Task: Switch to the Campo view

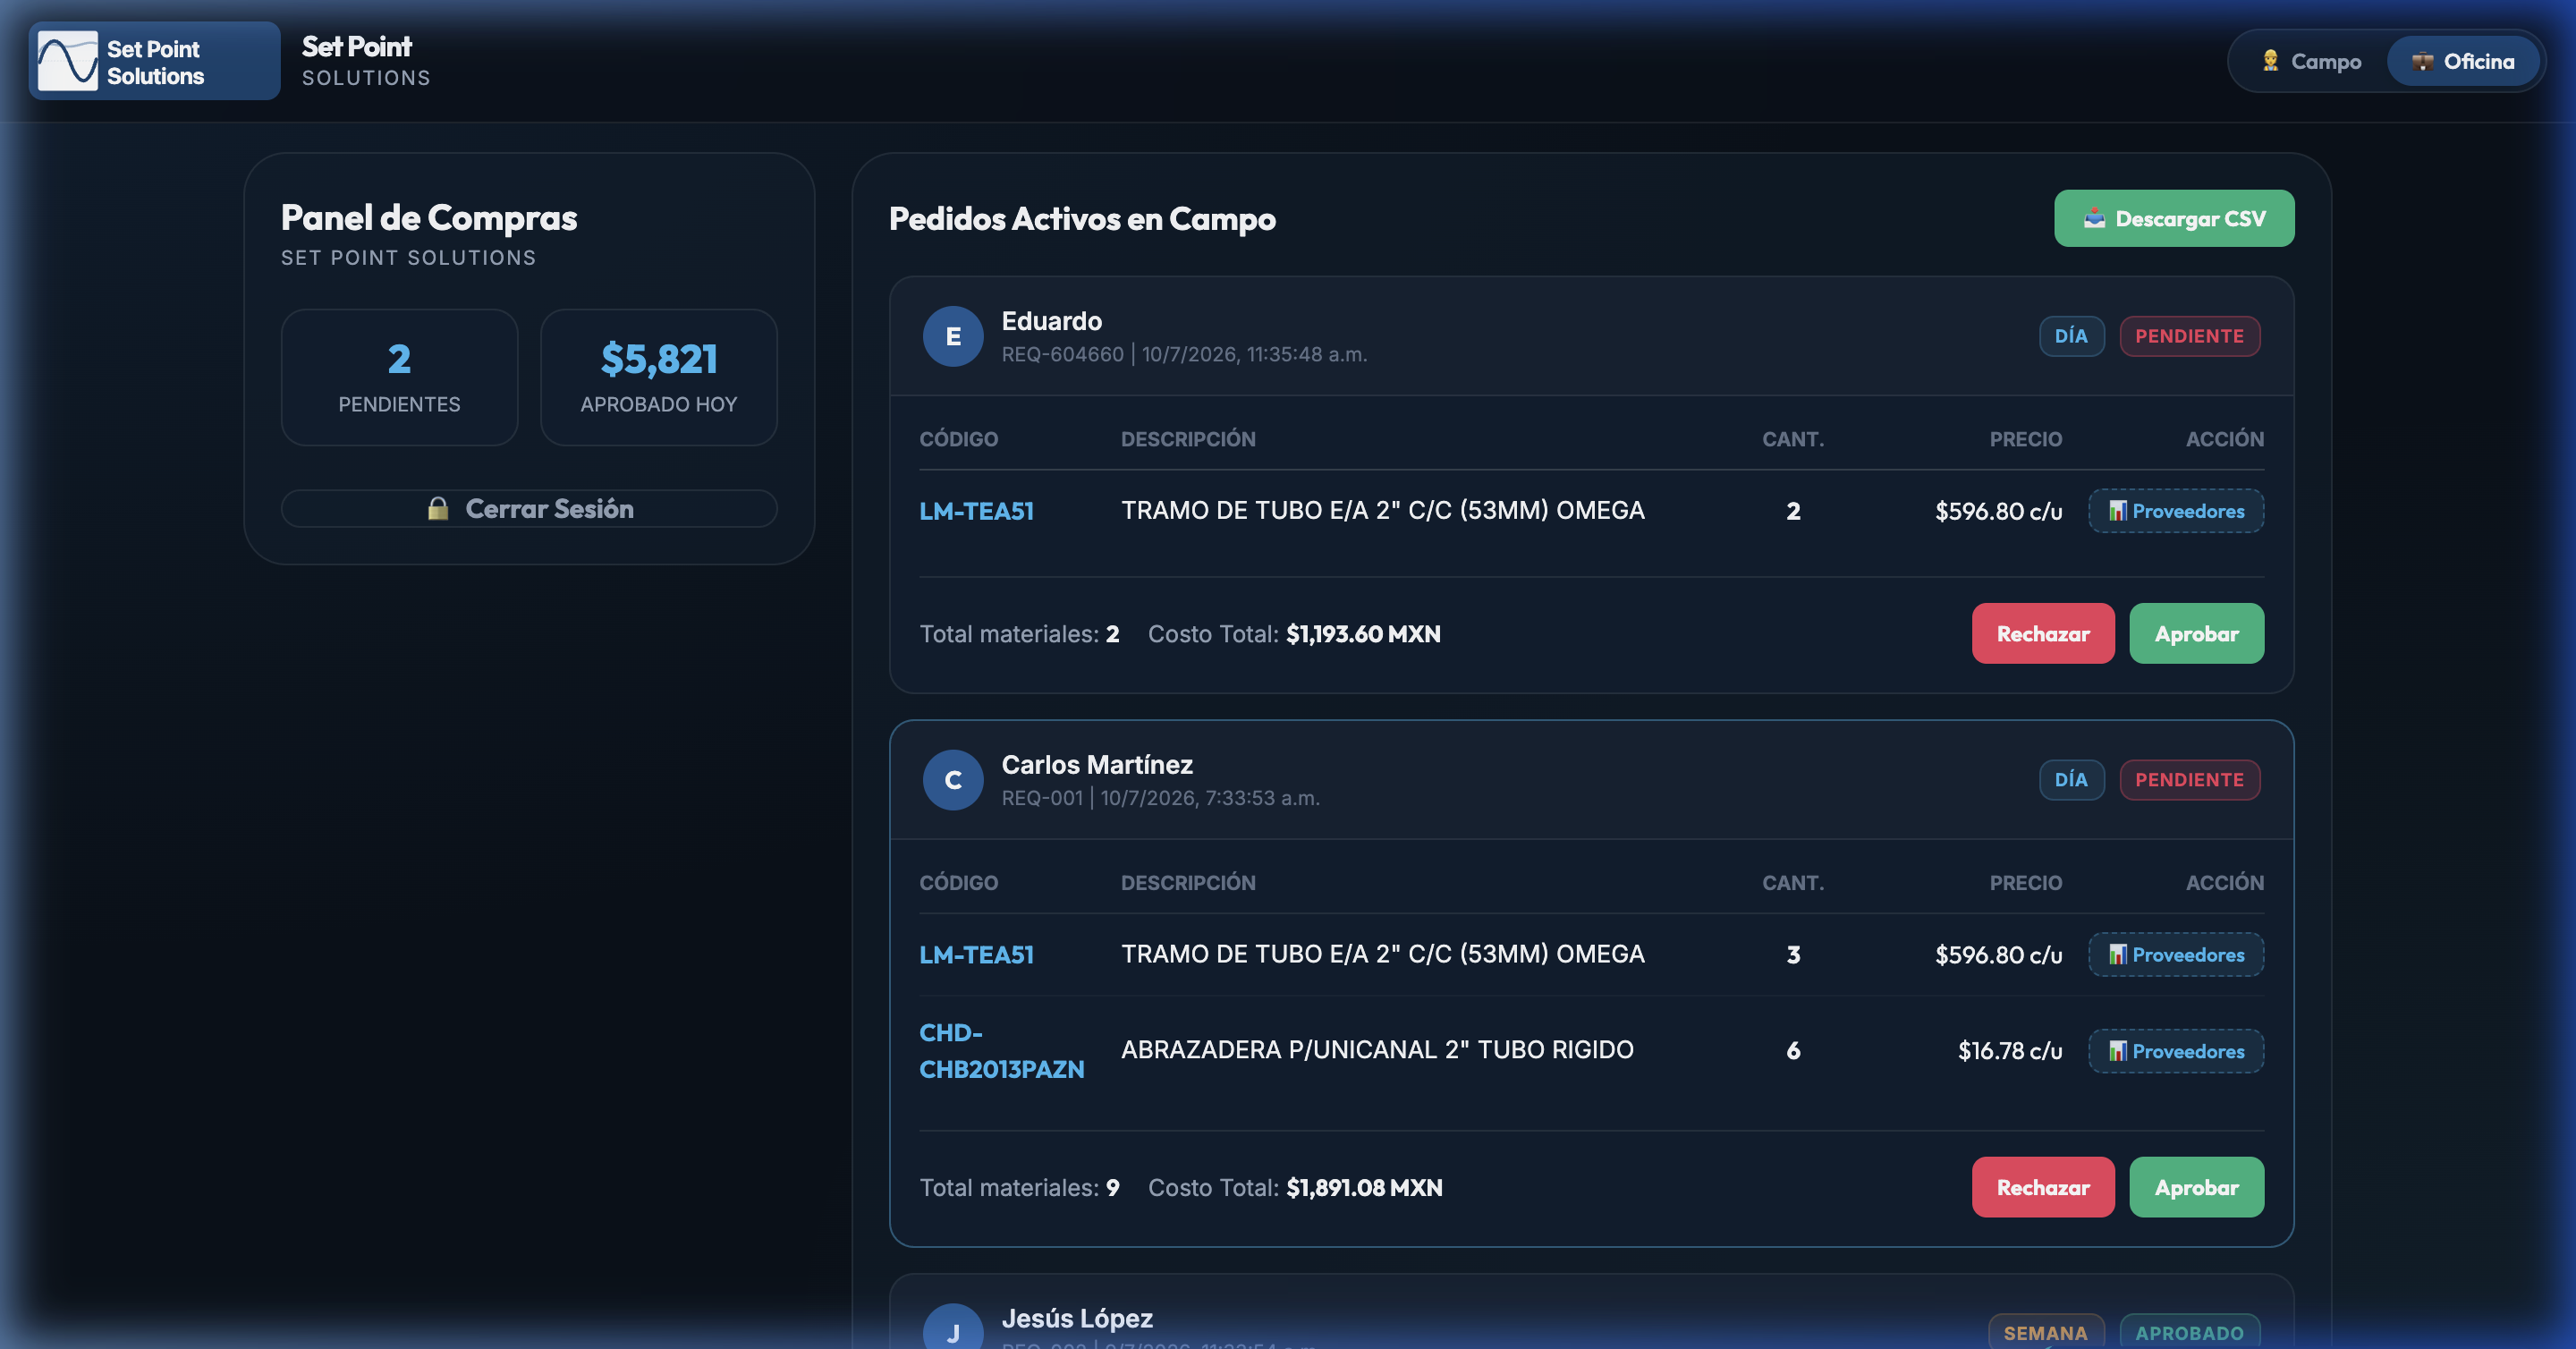Action: 2310,62
